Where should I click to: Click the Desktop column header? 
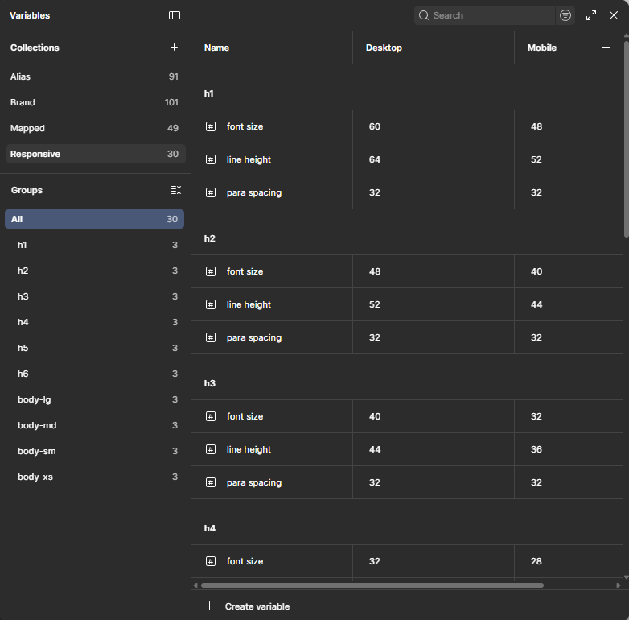pos(434,48)
